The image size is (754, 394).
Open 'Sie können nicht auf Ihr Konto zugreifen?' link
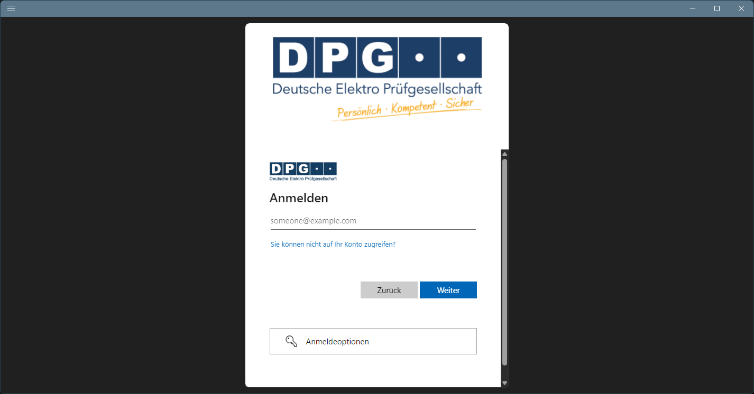tap(333, 245)
